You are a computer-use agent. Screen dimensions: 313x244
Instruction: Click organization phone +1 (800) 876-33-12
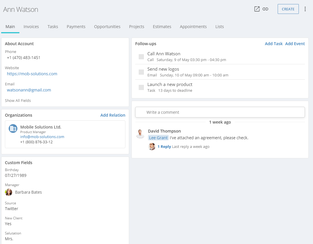(x=36, y=142)
